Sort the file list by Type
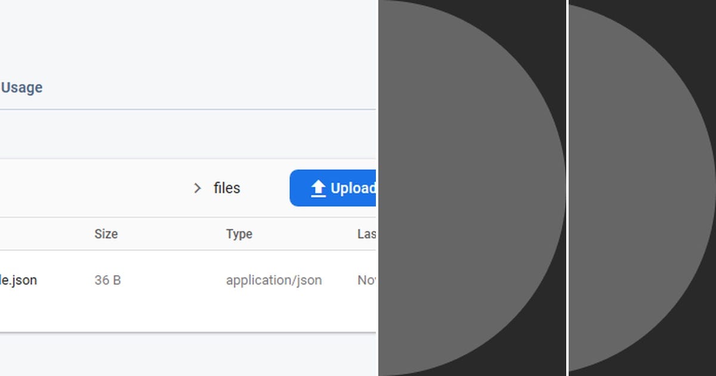Screen dimensions: 716x376 tap(239, 234)
